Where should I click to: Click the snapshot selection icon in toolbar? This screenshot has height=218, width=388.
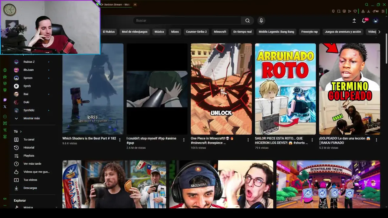click(x=339, y=11)
